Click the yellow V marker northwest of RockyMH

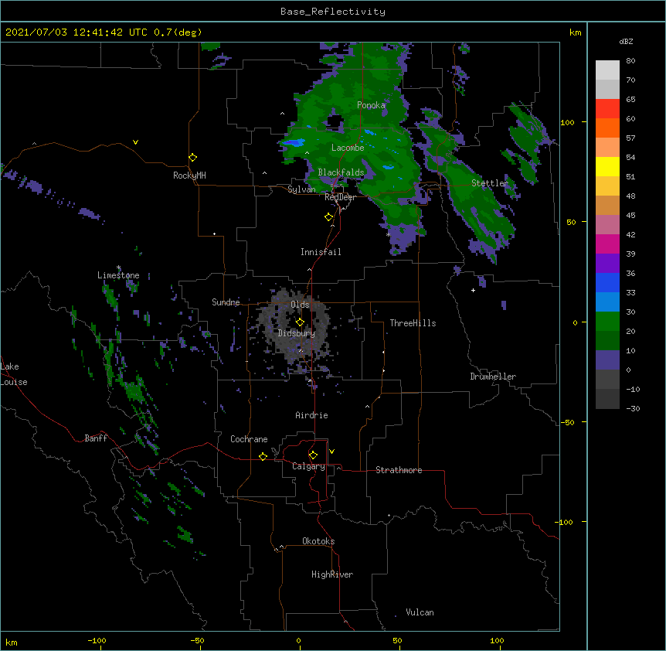pos(135,142)
